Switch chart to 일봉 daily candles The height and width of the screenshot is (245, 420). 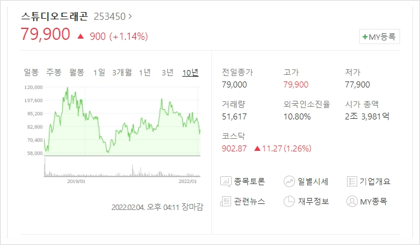click(x=31, y=72)
